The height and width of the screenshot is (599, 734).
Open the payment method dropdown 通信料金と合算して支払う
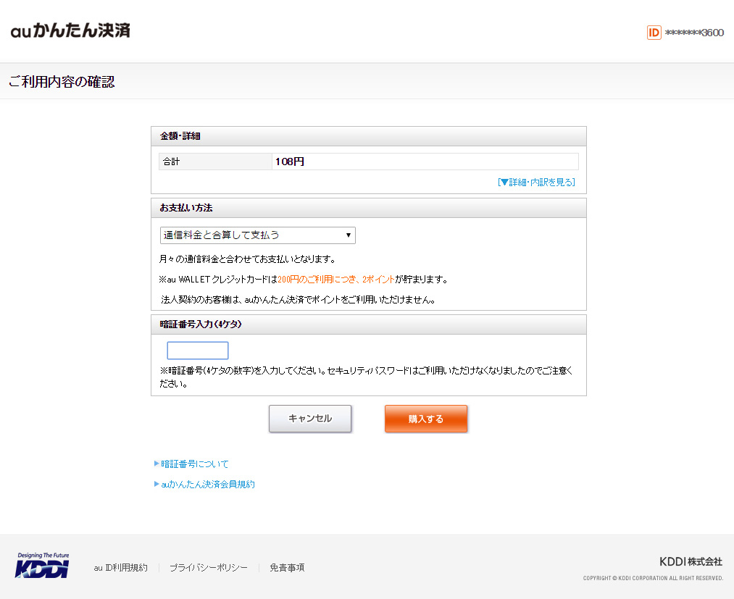point(257,235)
